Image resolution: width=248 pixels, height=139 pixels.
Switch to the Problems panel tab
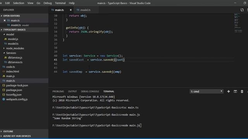tap(58, 92)
